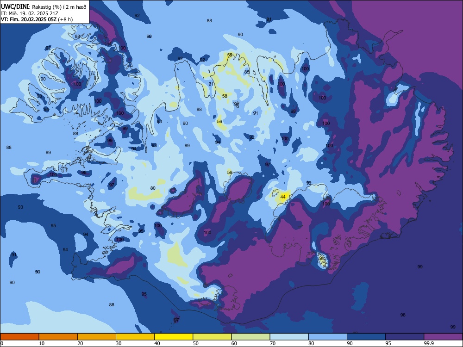Choose the purple above-99.9 legend swatch
Image resolution: width=463 pixels, height=347 pixels.
(x=443, y=337)
